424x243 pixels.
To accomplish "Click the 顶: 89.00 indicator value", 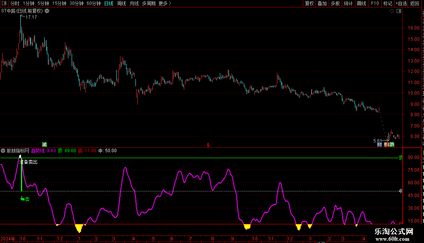I will 67,151.
